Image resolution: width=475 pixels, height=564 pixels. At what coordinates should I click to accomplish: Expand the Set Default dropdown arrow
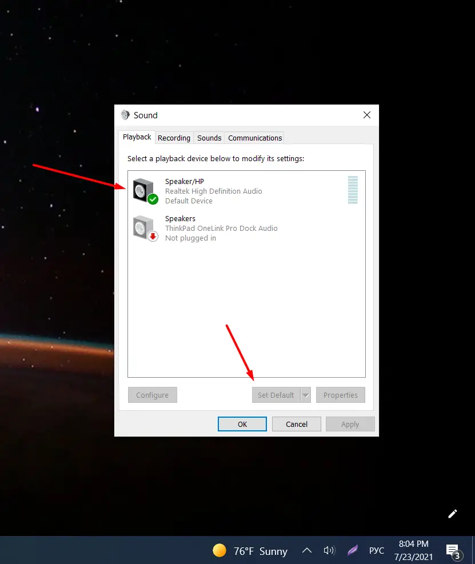[305, 395]
